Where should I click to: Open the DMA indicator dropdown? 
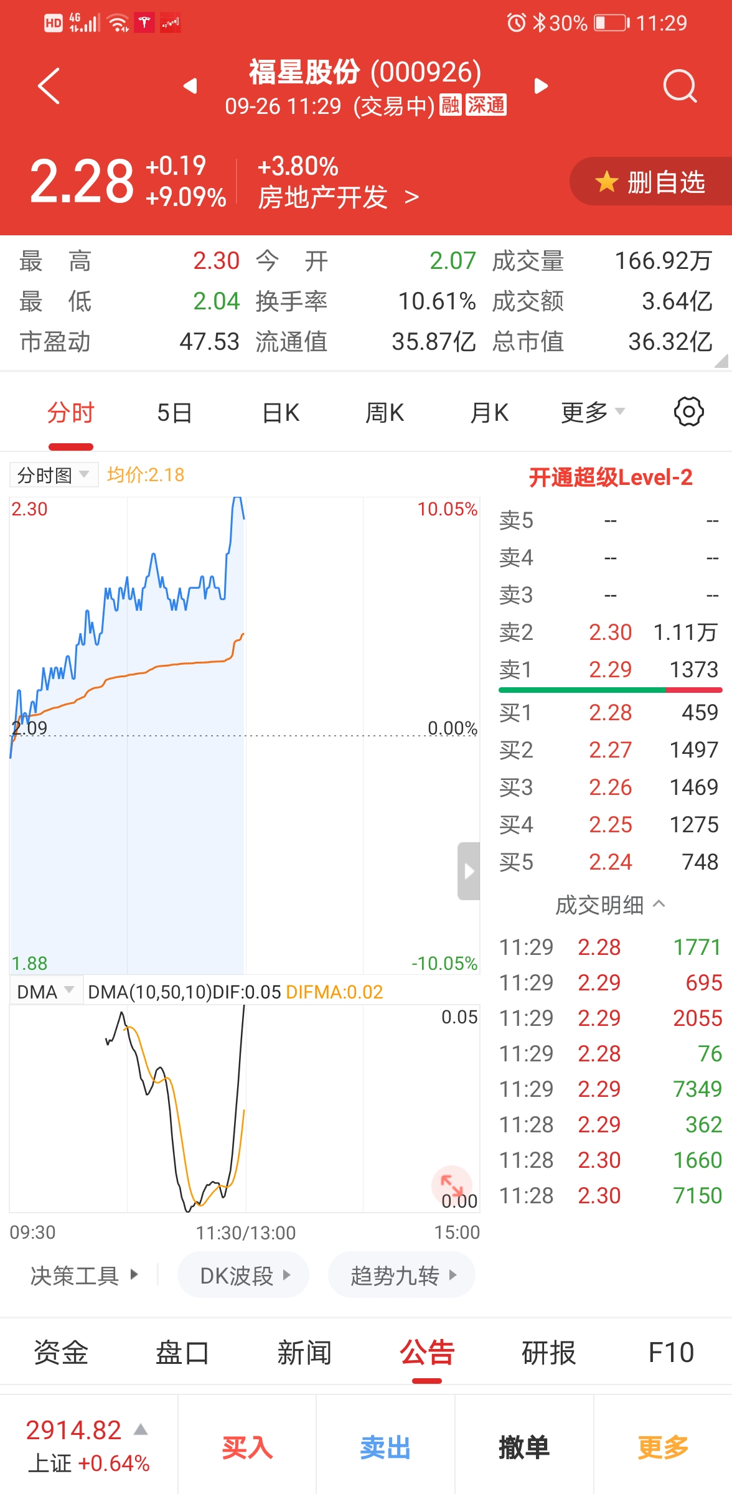[x=46, y=992]
